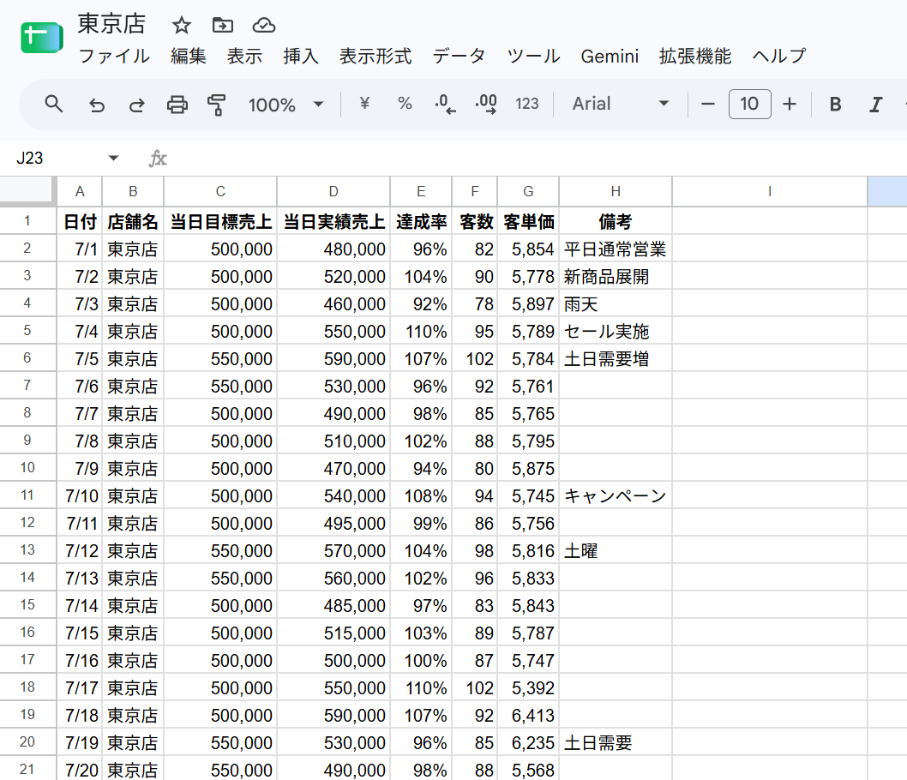This screenshot has width=907, height=780.
Task: Open the Arial font dropdown
Action: click(621, 104)
